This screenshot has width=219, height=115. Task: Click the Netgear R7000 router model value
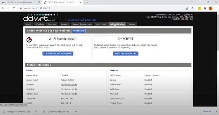click(x=67, y=80)
